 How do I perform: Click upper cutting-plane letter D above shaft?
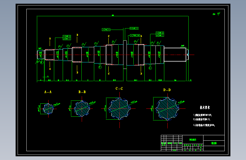[x=141, y=36]
